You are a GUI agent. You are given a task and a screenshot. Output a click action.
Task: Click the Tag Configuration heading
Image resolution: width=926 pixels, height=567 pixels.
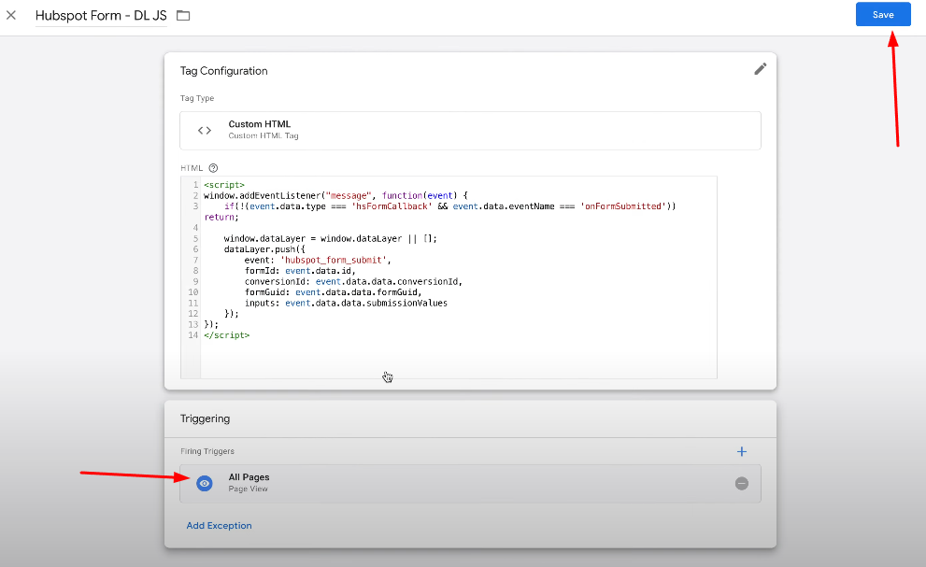coord(224,71)
